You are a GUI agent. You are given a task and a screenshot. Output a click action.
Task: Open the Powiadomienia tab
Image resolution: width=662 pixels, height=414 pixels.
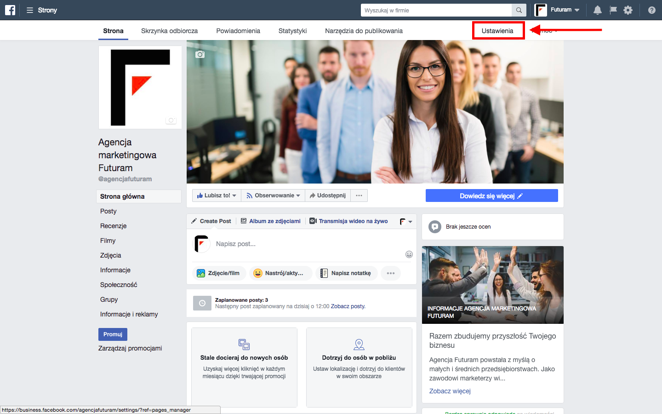point(238,31)
